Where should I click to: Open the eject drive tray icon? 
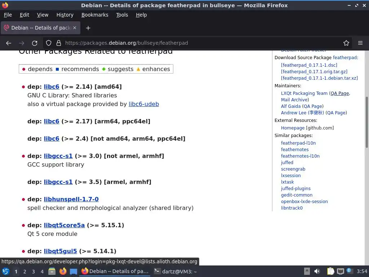click(x=307, y=271)
